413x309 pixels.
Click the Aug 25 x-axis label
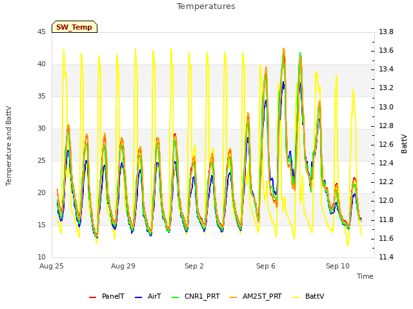point(52,266)
